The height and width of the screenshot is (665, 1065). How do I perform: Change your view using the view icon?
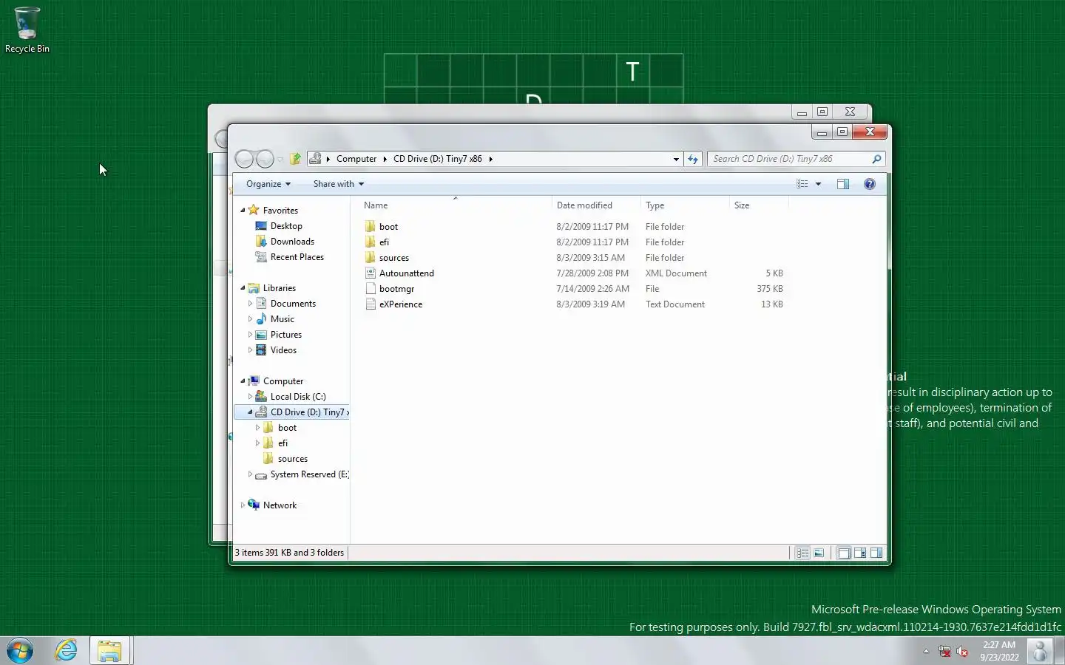coord(802,184)
